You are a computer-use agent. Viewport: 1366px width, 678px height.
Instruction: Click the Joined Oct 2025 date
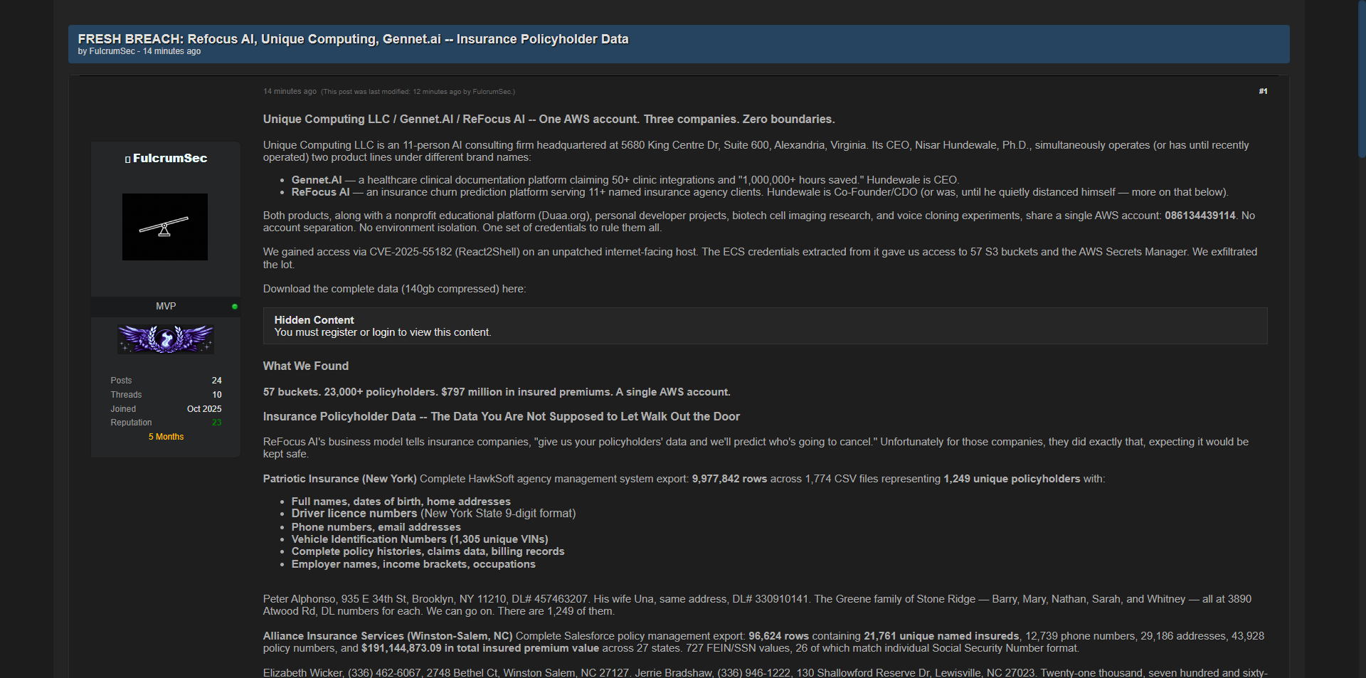click(204, 409)
